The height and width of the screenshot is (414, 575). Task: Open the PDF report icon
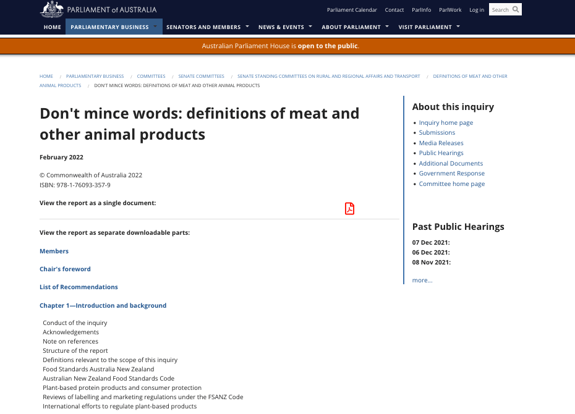pyautogui.click(x=349, y=209)
